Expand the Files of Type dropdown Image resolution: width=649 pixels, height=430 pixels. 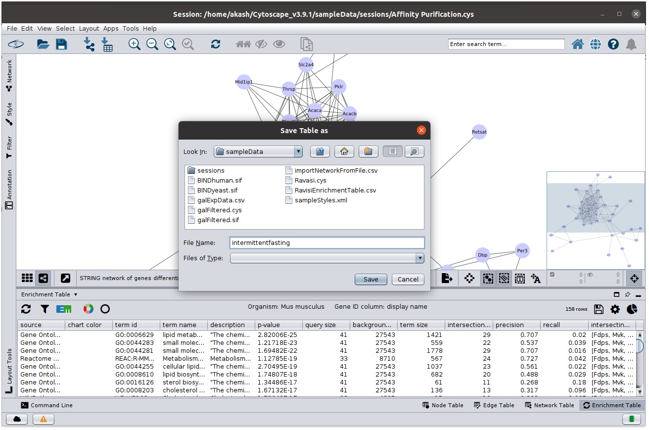click(x=419, y=258)
